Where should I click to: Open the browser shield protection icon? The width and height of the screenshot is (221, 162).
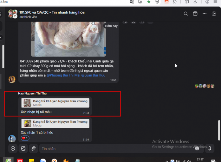pos(157,2)
